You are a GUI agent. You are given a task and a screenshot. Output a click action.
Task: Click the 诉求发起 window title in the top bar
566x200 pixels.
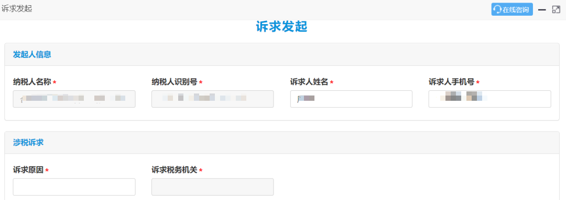17,9
